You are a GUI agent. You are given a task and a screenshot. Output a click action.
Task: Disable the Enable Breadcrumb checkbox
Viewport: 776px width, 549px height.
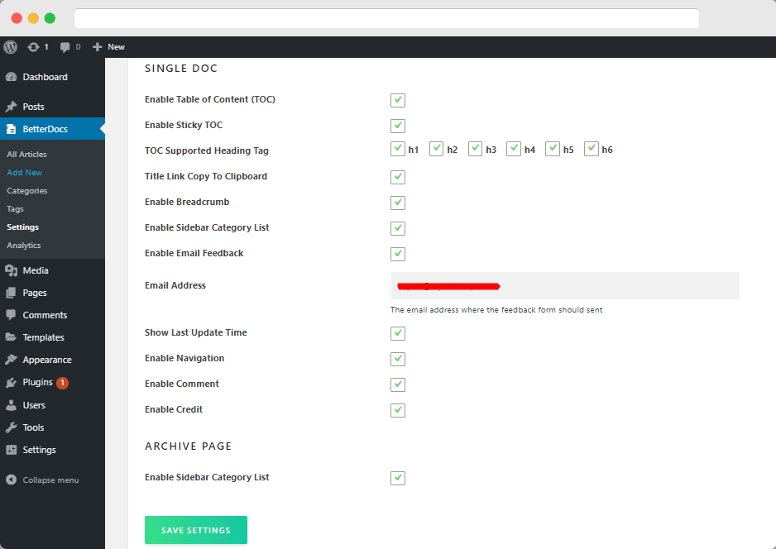(398, 203)
